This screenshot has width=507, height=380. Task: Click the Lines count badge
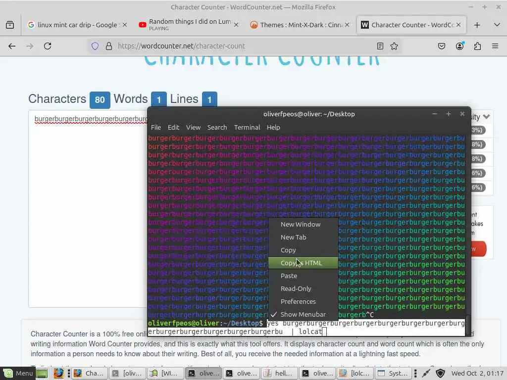coord(209,100)
